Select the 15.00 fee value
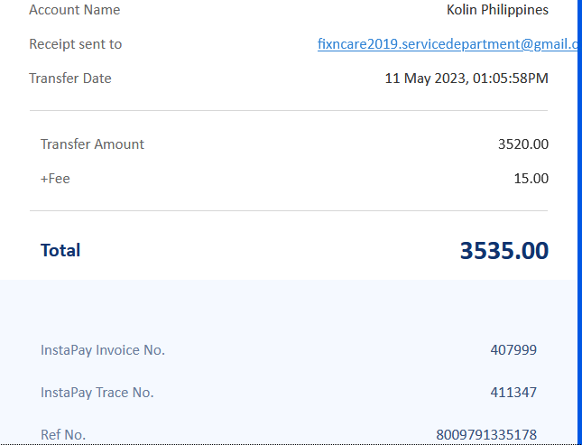Viewport: 582px width, 445px height. (531, 179)
